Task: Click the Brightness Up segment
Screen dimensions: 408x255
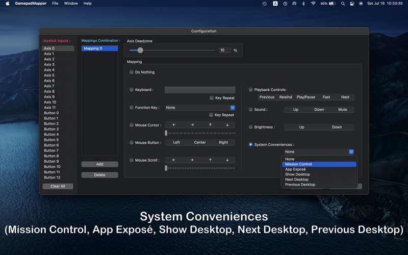Action: (301, 127)
